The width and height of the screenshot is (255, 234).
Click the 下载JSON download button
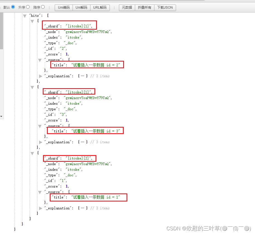(x=165, y=8)
